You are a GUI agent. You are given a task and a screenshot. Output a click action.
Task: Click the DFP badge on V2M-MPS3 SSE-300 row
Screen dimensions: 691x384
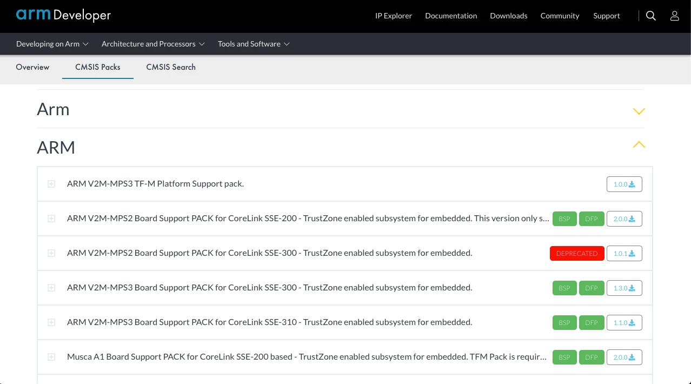point(592,288)
